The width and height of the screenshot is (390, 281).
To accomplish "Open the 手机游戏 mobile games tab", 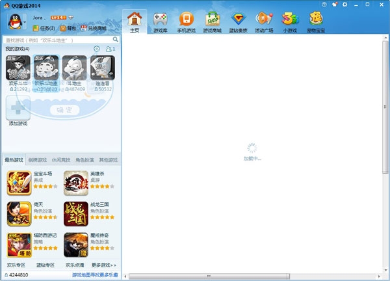I will 187,22.
